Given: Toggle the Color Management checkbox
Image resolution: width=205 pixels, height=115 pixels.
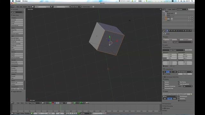Looking at the screenshot, I should [179, 84].
